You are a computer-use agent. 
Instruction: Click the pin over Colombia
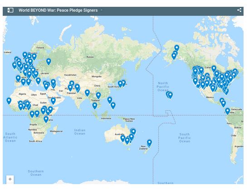tap(227, 111)
